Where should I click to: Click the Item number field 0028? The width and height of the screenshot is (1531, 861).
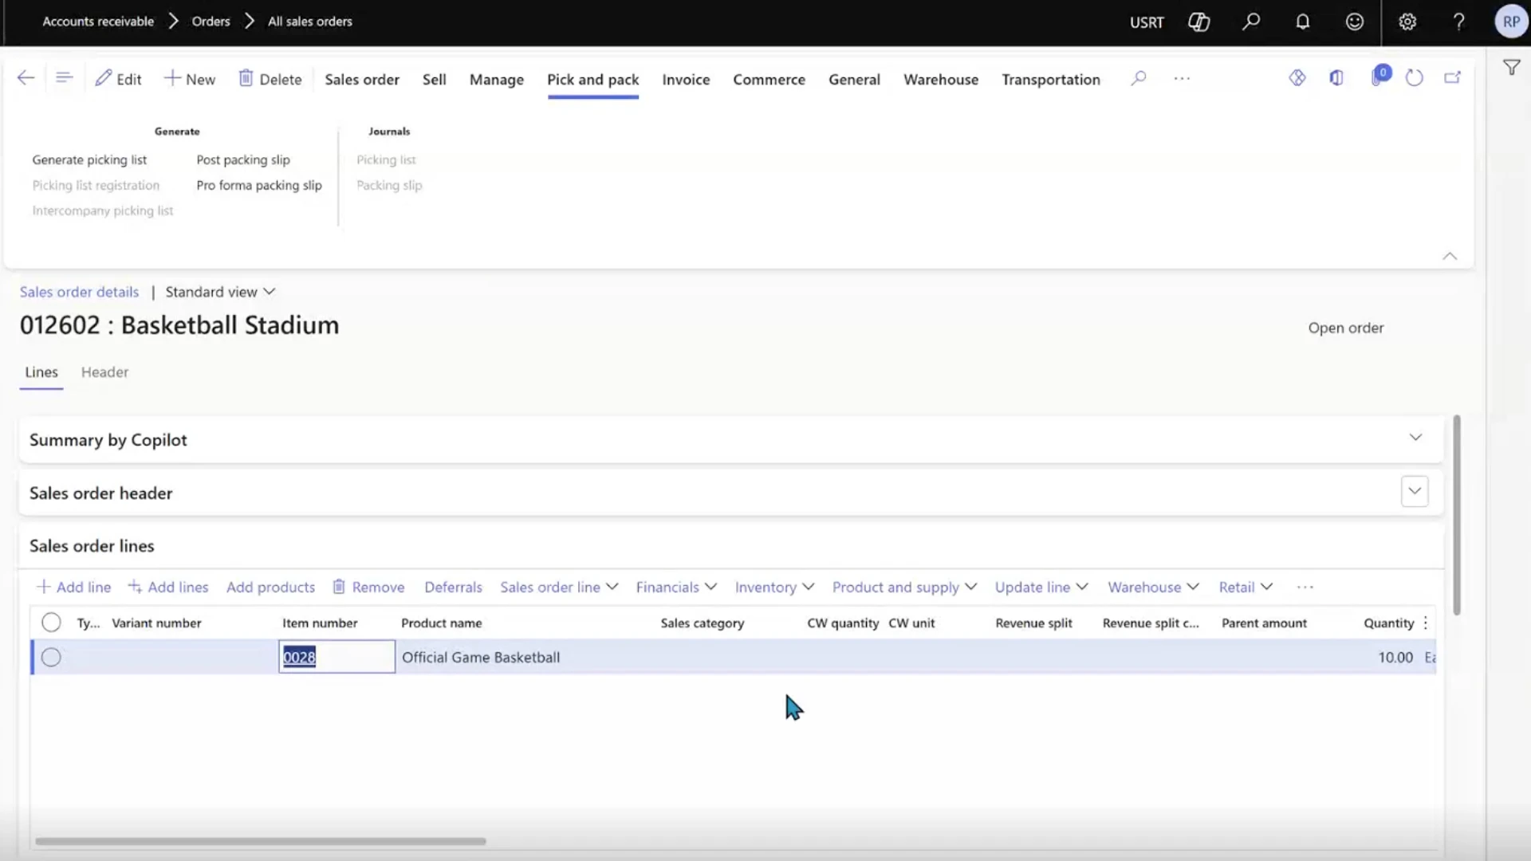tap(337, 657)
